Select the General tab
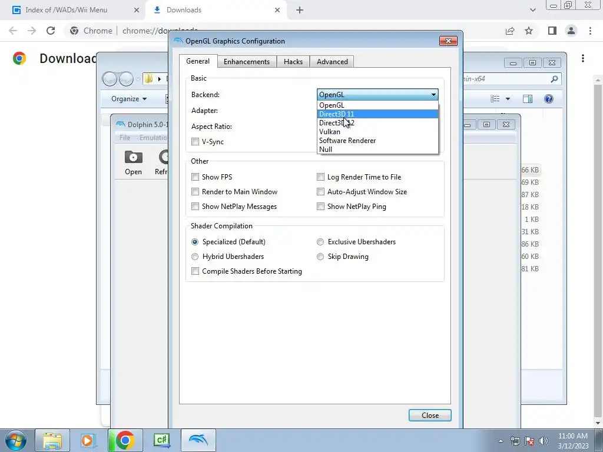Viewport: 603px width, 452px height. click(198, 61)
